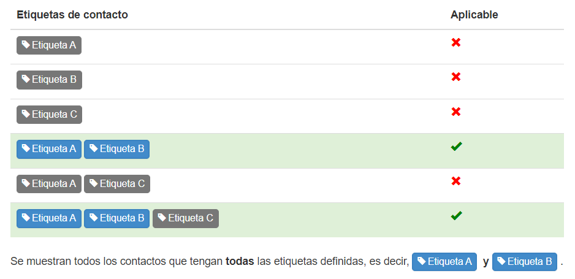Click the red cross icon in the single Etiqueta C row
The image size is (575, 279).
456,112
